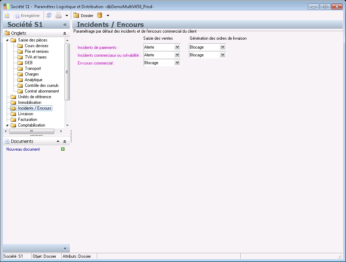Select the Facturation tree item
This screenshot has height=262, width=346.
point(27,119)
